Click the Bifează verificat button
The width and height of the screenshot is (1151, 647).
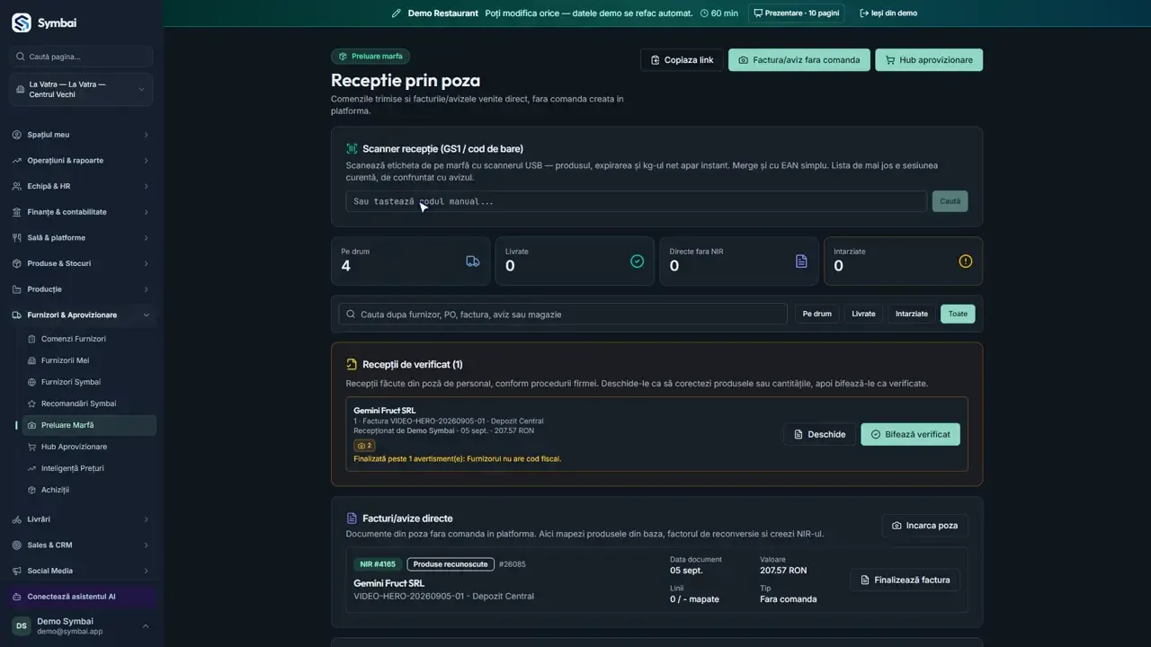click(910, 434)
